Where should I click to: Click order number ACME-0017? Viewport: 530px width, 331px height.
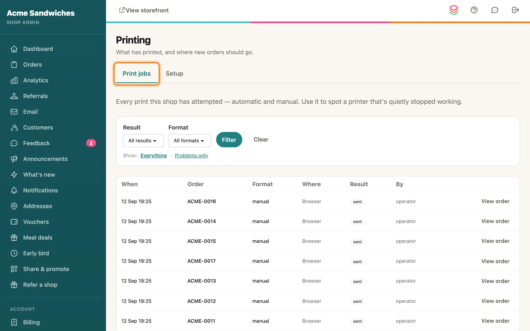(x=201, y=261)
